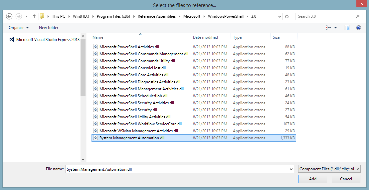The width and height of the screenshot is (369, 190).
Task: Navigate to This PC in breadcrumb
Action: 58,16
